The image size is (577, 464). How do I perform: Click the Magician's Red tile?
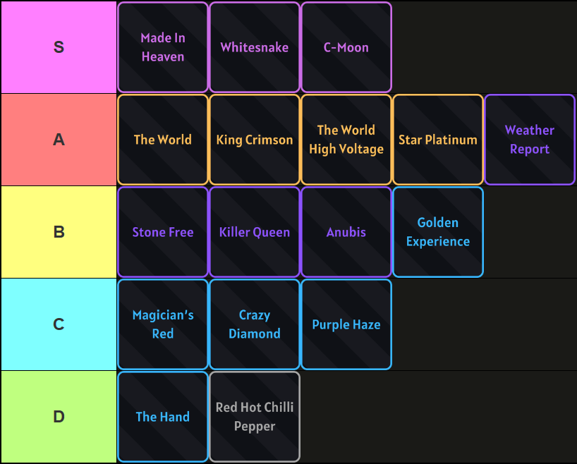pyautogui.click(x=163, y=324)
